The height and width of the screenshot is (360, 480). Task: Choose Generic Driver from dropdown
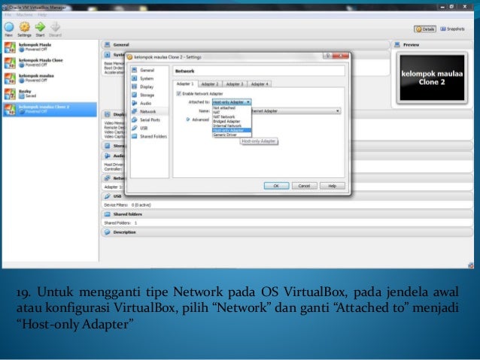[x=232, y=135]
